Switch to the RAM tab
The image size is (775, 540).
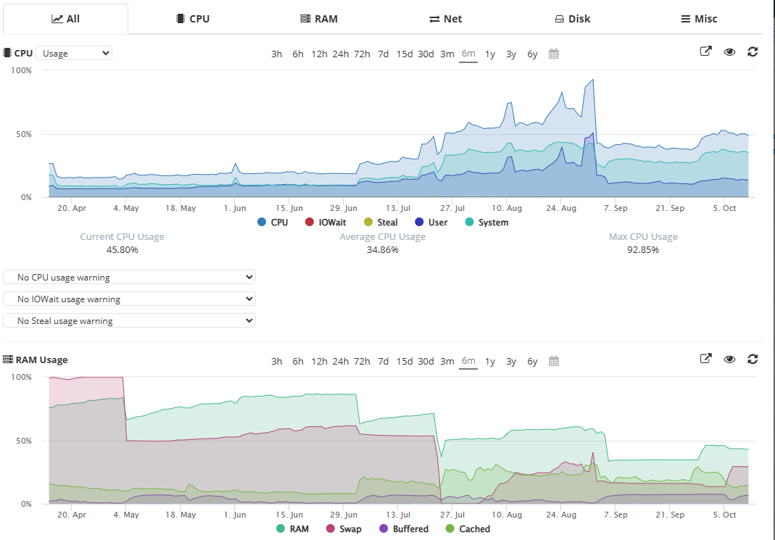pyautogui.click(x=319, y=19)
